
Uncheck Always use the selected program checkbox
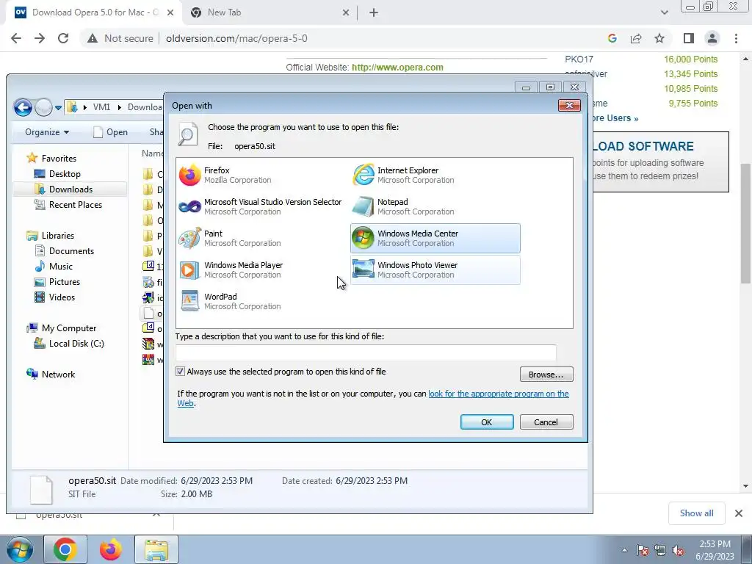click(x=181, y=372)
